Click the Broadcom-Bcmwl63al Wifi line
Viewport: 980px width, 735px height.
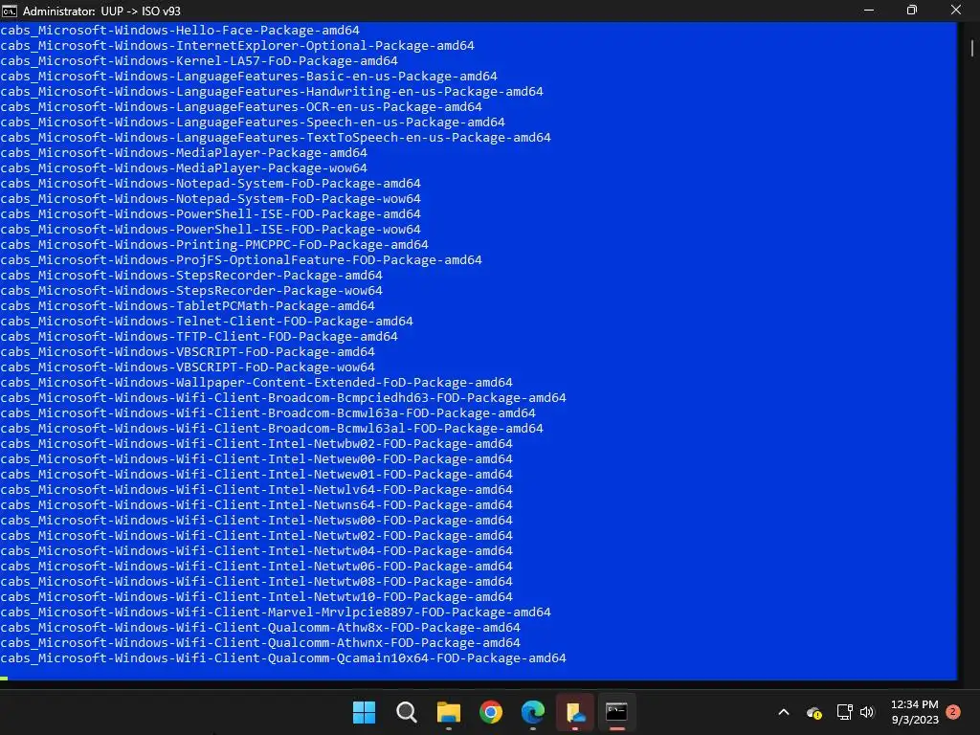(272, 428)
